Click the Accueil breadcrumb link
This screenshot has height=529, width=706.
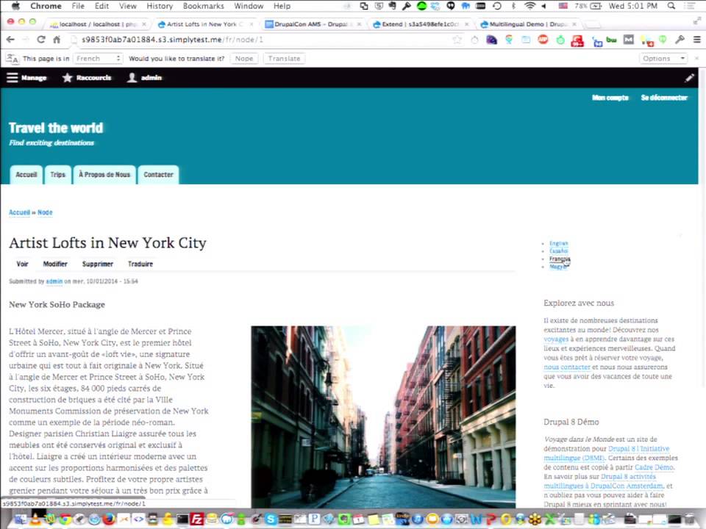(x=19, y=212)
